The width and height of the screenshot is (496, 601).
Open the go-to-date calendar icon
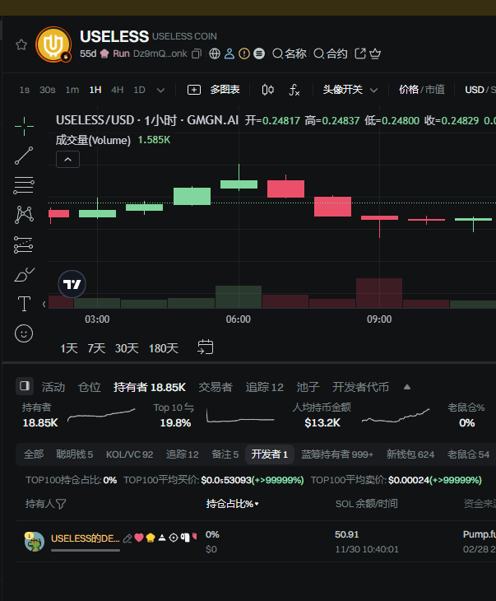click(x=206, y=347)
